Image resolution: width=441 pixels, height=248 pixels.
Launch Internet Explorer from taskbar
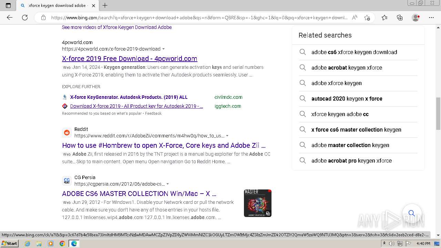(x=28, y=244)
